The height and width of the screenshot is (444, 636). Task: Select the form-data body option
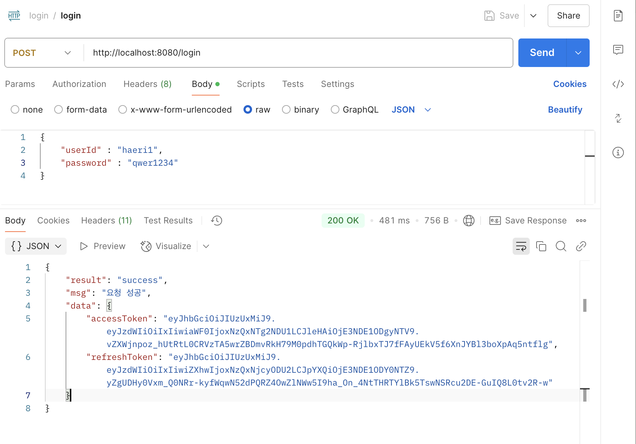pyautogui.click(x=58, y=110)
